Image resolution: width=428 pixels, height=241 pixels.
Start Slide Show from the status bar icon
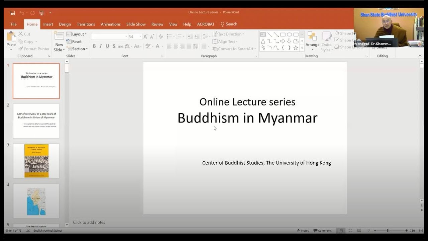(368, 231)
